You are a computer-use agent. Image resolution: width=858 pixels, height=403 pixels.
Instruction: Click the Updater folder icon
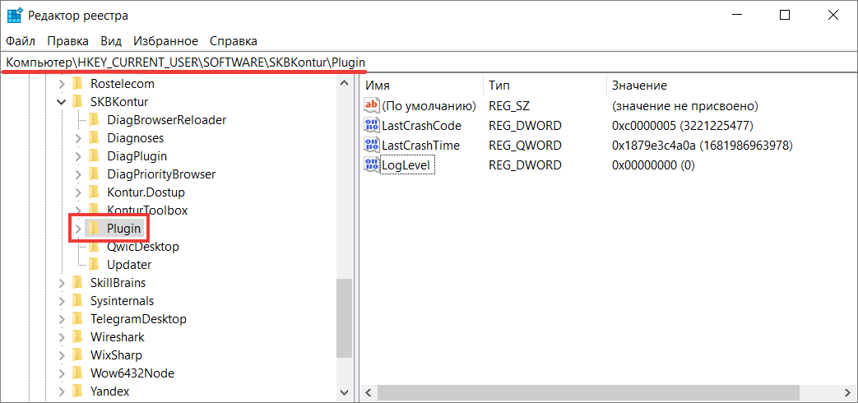[94, 264]
